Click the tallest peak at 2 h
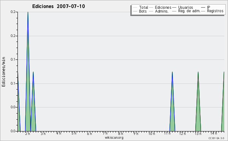 pyautogui.click(x=28, y=71)
